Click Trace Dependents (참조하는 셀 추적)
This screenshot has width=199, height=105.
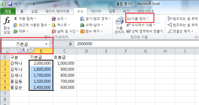tap(183, 25)
